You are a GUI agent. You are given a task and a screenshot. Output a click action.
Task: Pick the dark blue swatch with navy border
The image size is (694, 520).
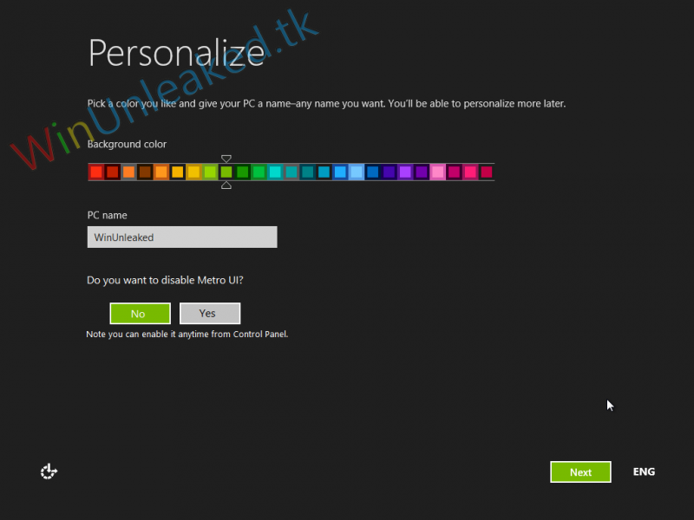click(x=373, y=172)
